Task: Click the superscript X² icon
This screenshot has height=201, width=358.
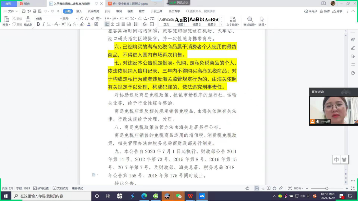Action: coord(64,24)
